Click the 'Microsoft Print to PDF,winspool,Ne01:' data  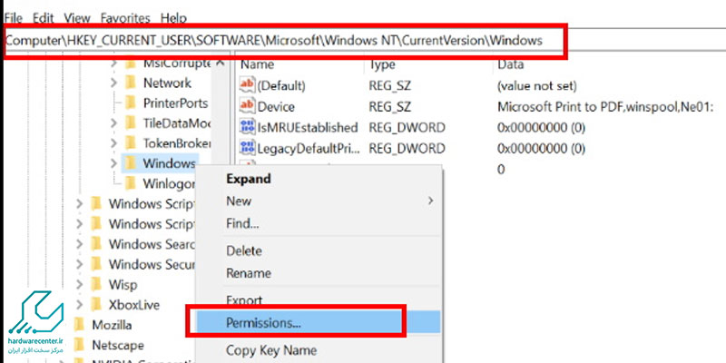coord(606,106)
